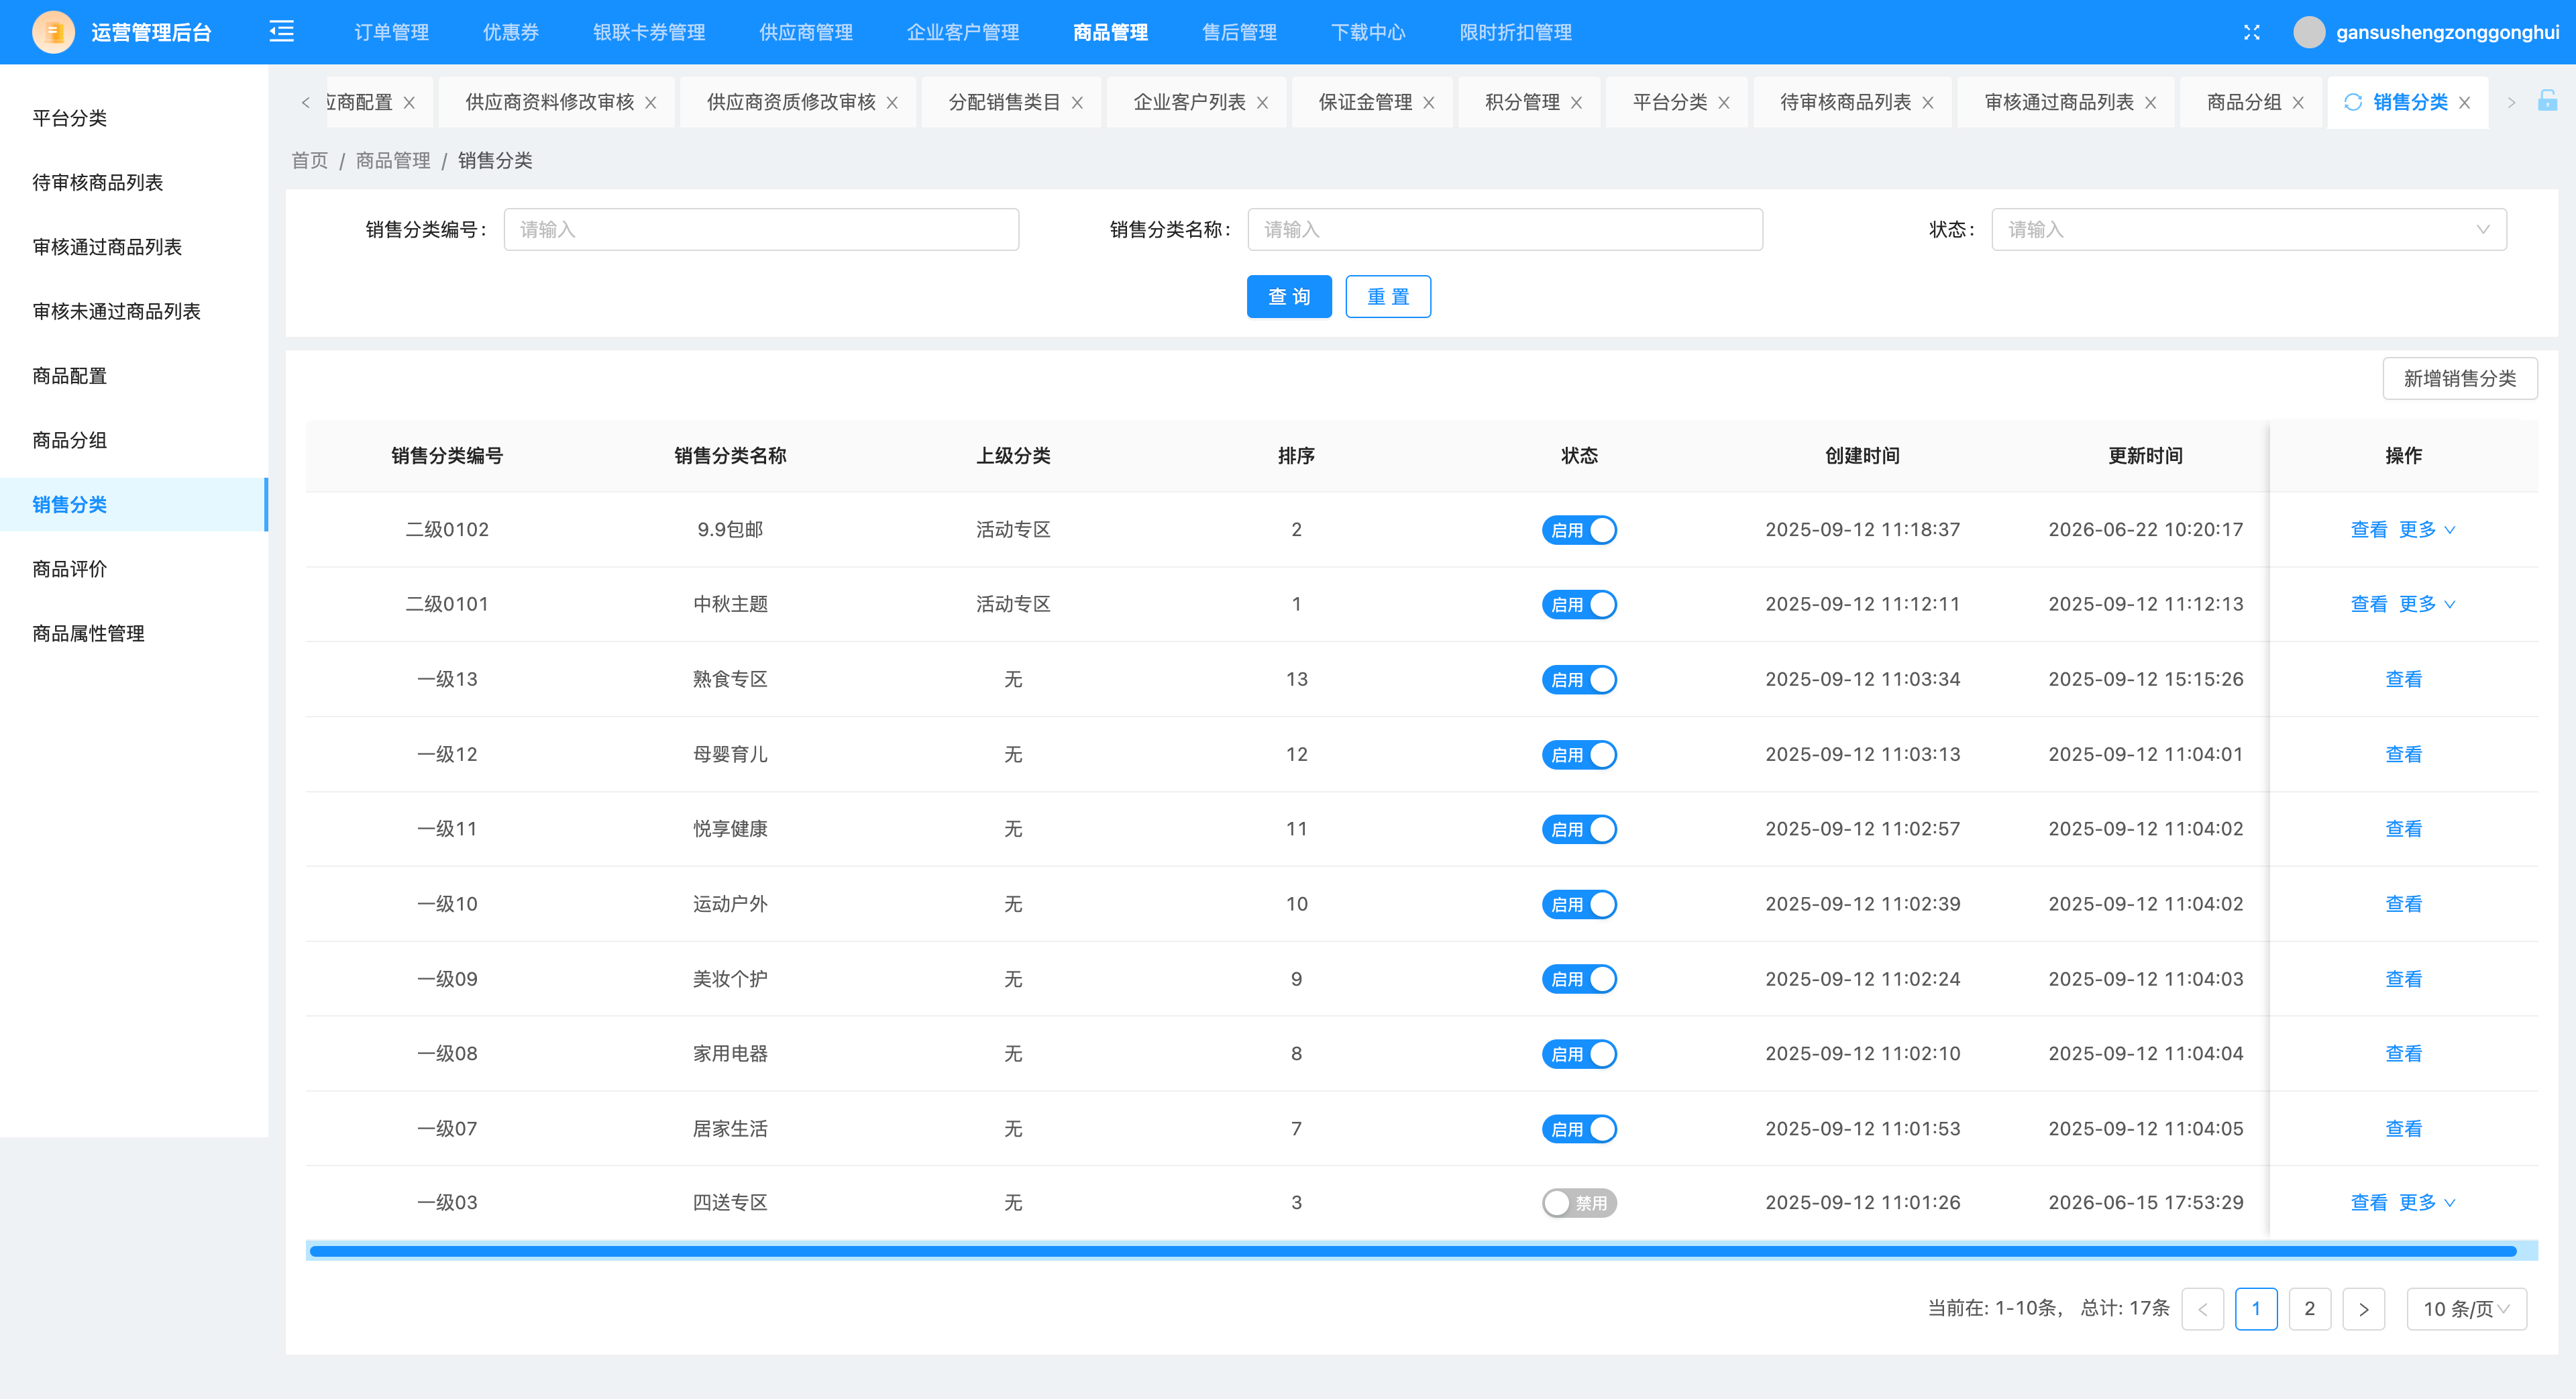Disable the 9.9包邮 category switch
This screenshot has height=1399, width=2576.
pos(1579,530)
